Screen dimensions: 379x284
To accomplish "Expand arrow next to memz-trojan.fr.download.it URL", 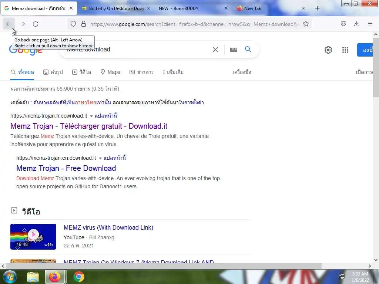I will [91, 116].
